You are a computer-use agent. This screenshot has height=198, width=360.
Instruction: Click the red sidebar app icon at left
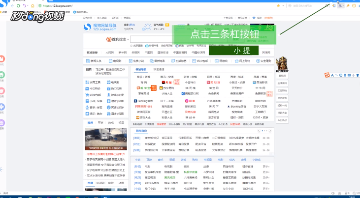(2, 59)
